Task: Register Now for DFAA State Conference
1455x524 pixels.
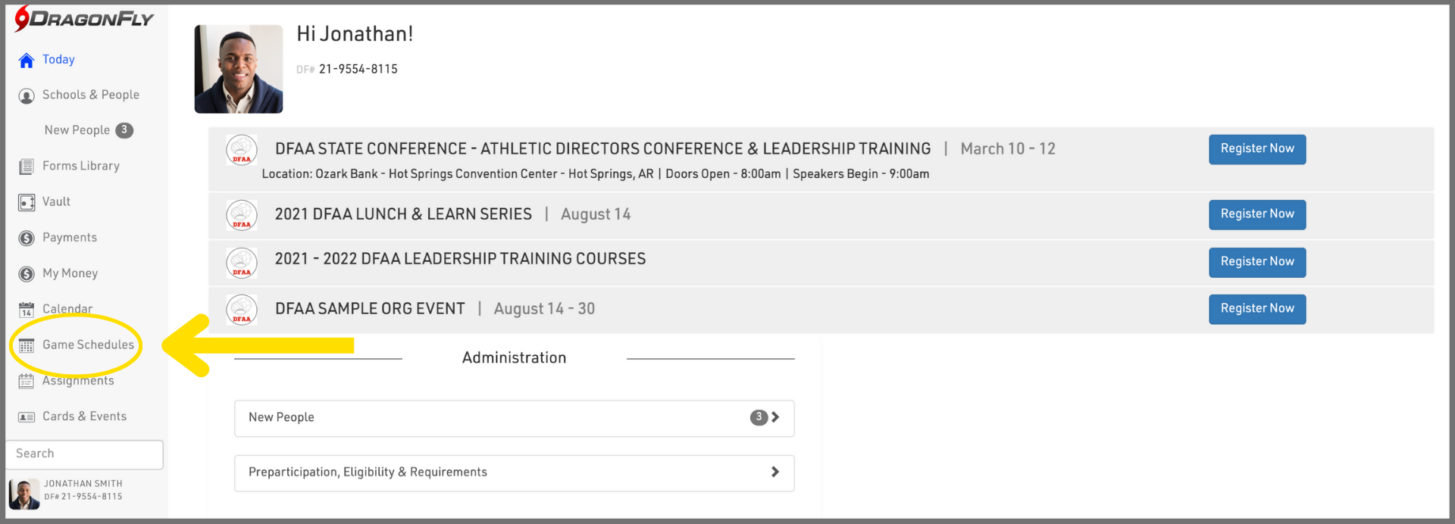Action: click(1256, 149)
